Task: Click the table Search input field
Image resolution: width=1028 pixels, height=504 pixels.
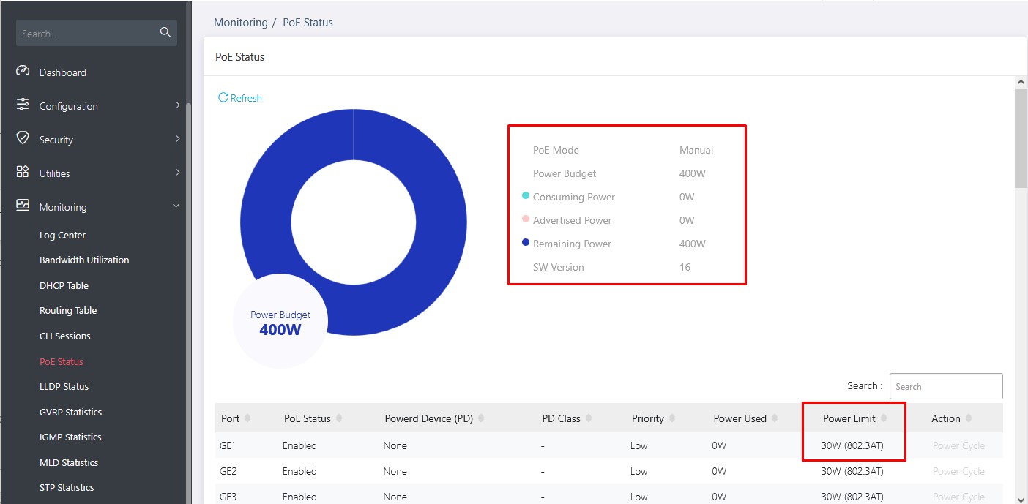Action: pyautogui.click(x=945, y=386)
